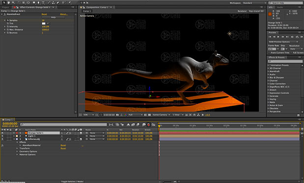Select the Hand tool
Image resolution: width=304 pixels, height=183 pixels.
(x=9, y=2)
